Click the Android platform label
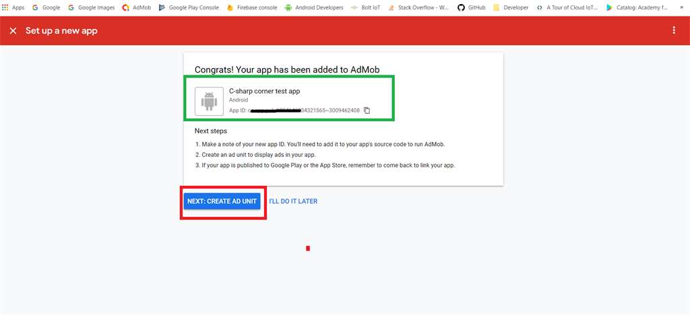Viewport: 690px width, 315px height. click(x=239, y=100)
